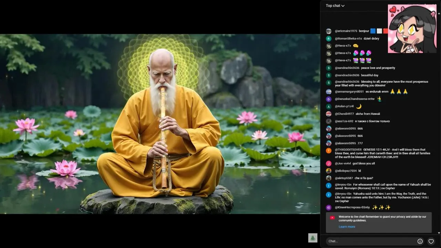Click avatar beside the '777' message
The width and height of the screenshot is (441, 248).
pos(329,143)
